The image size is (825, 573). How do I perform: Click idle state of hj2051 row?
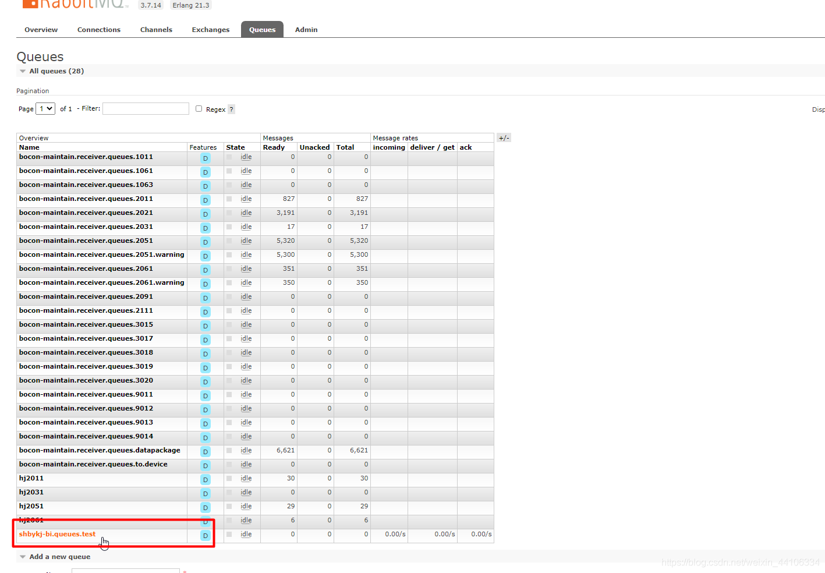tap(246, 506)
